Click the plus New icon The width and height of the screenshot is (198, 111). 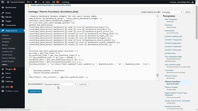click(x=43, y=2)
